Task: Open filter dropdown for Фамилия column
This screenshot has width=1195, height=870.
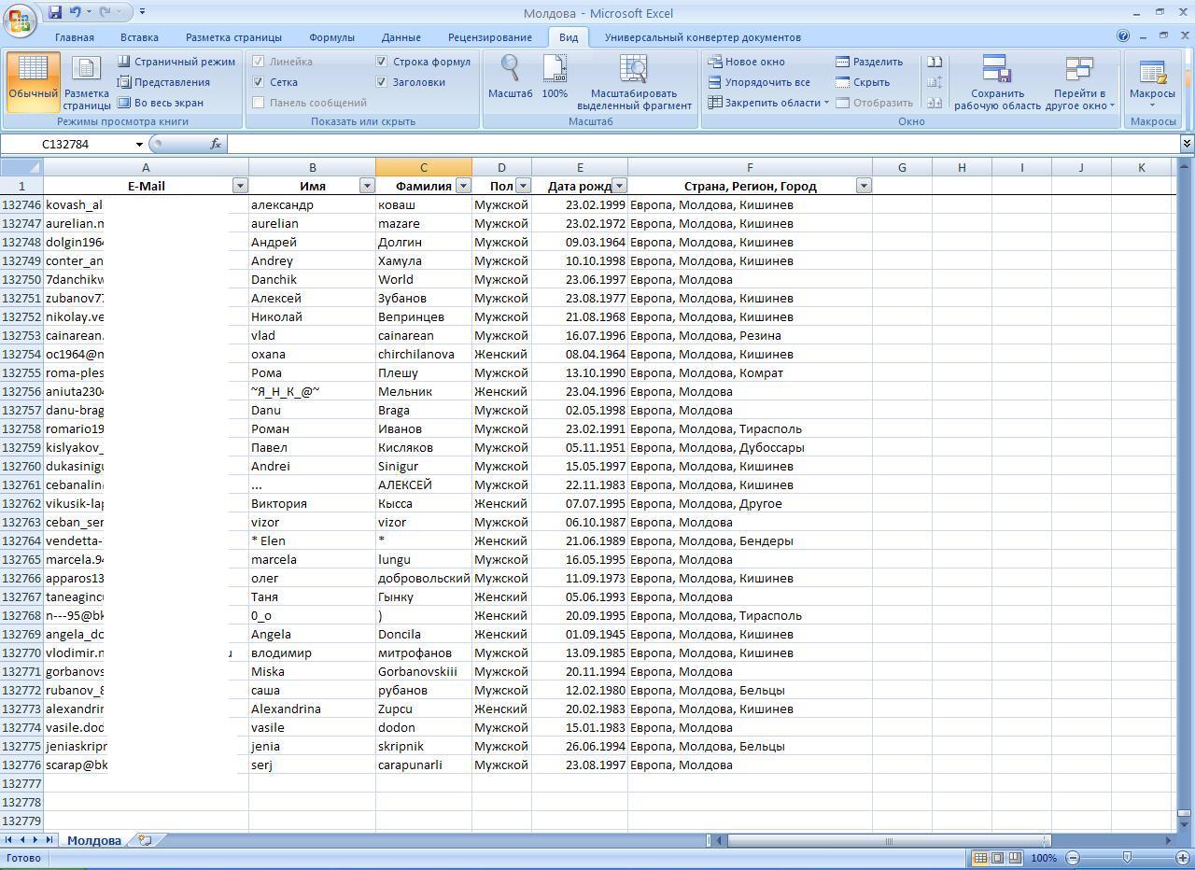Action: (463, 186)
